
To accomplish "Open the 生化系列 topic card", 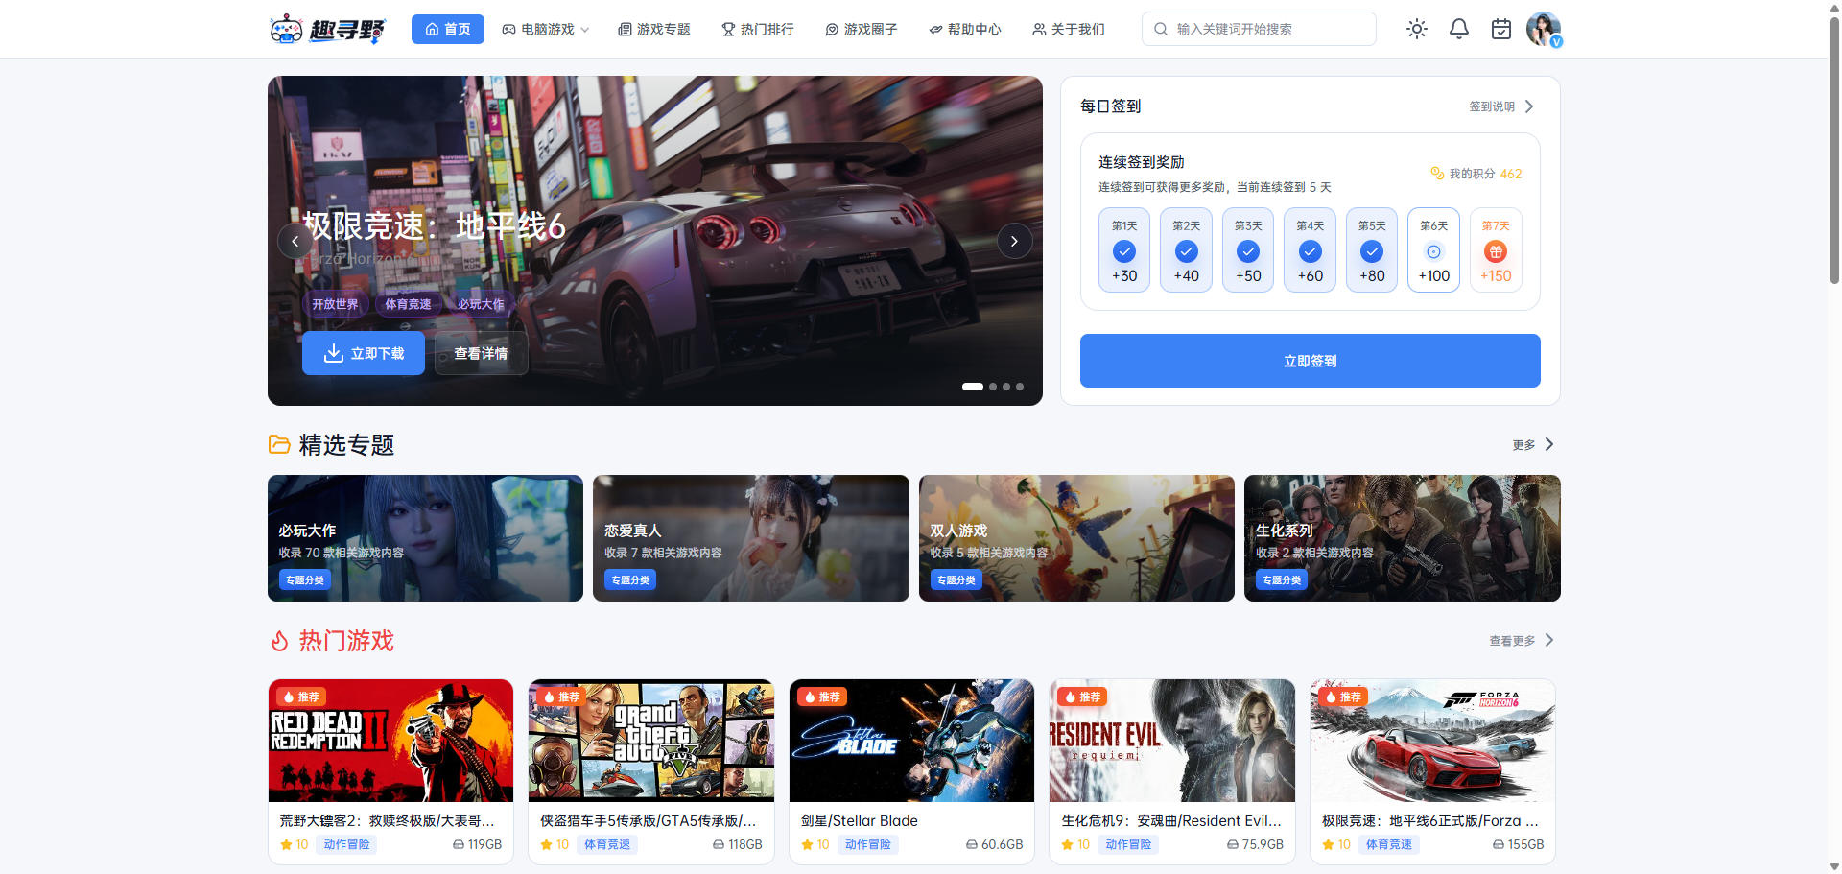I will point(1403,538).
